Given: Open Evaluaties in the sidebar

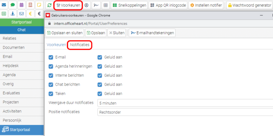Looking at the screenshot, I should coord(22,93).
